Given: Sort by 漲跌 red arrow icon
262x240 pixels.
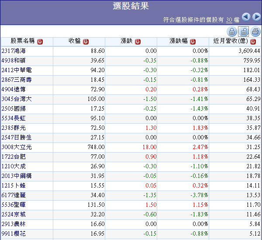Looking at the screenshot, I should click(138, 42).
